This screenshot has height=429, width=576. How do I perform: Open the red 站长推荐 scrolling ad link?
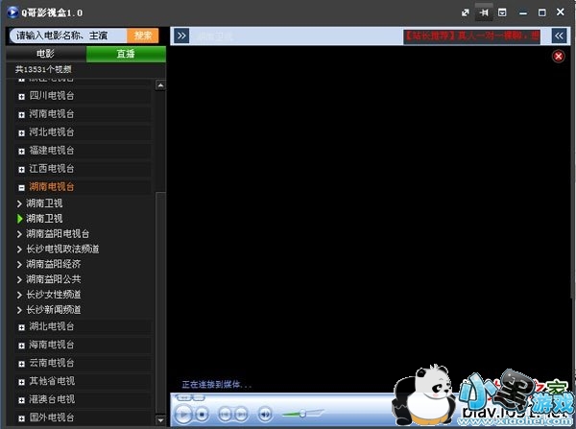(x=471, y=36)
